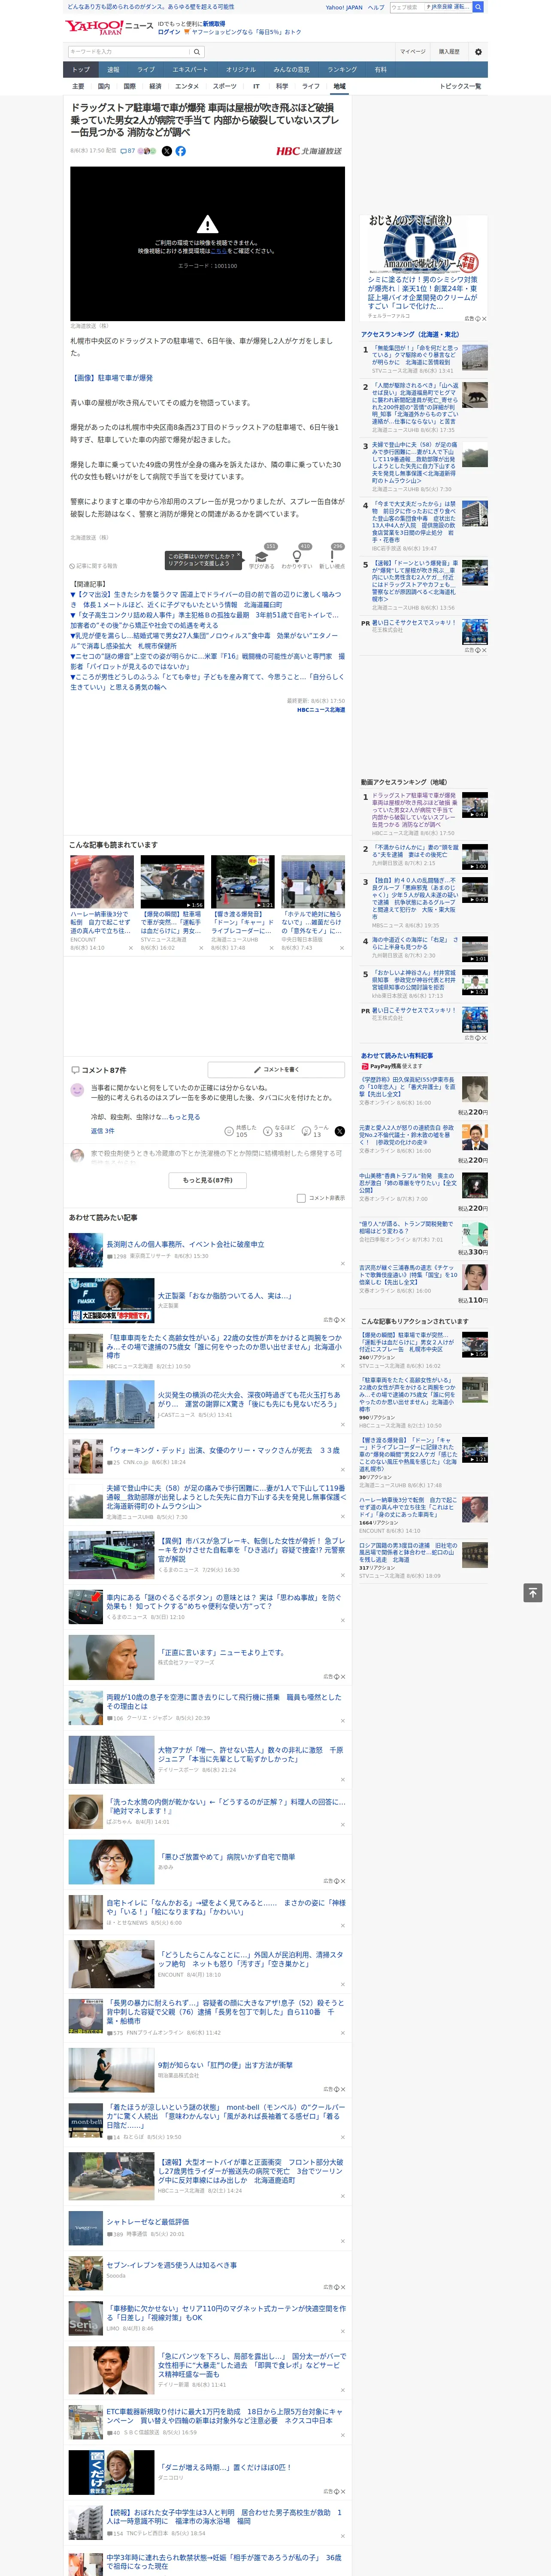Click the ログイン link
Screen dimensions: 551x2576
169,32
